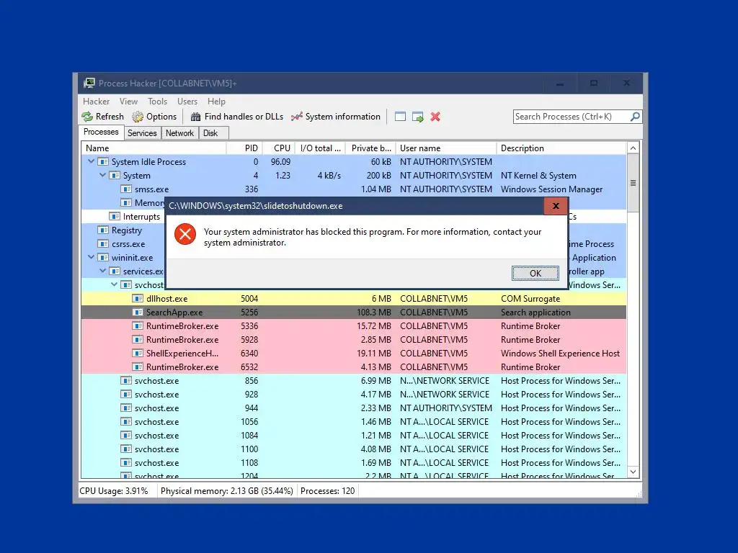Screen dimensions: 738x553
Task: Collapse the svchost parent of dllhost.exe
Action: (x=114, y=284)
